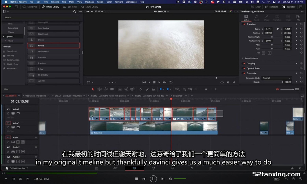307x184 pixels.
Task: Open the Inspector three-dots options menu
Action: click(x=302, y=11)
